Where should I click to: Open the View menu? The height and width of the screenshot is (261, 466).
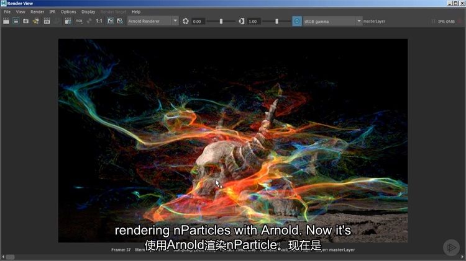coord(21,12)
